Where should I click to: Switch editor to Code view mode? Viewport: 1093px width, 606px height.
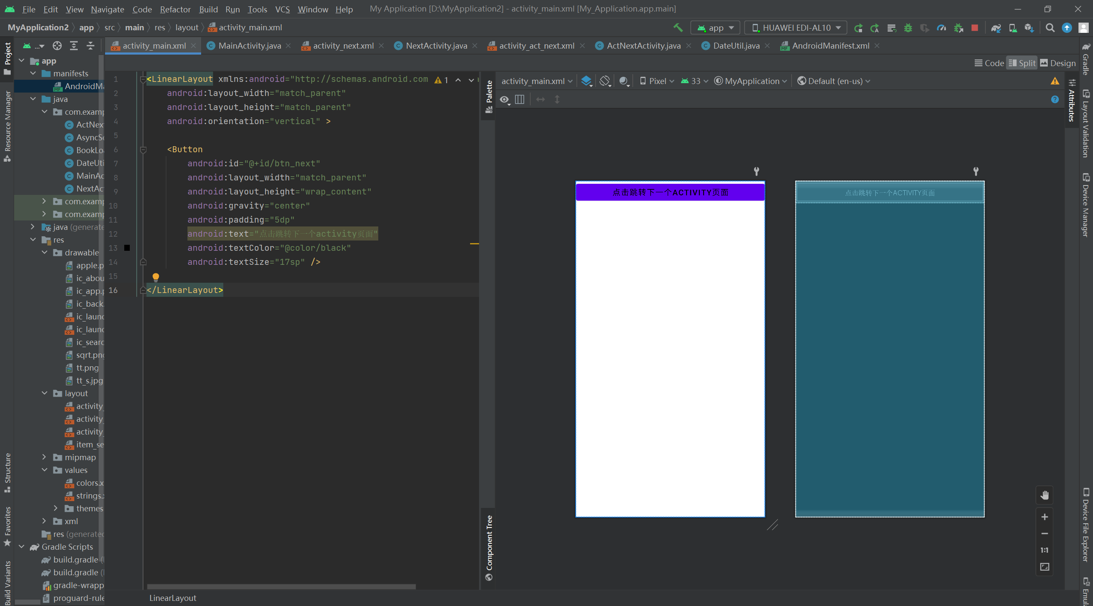click(x=989, y=63)
